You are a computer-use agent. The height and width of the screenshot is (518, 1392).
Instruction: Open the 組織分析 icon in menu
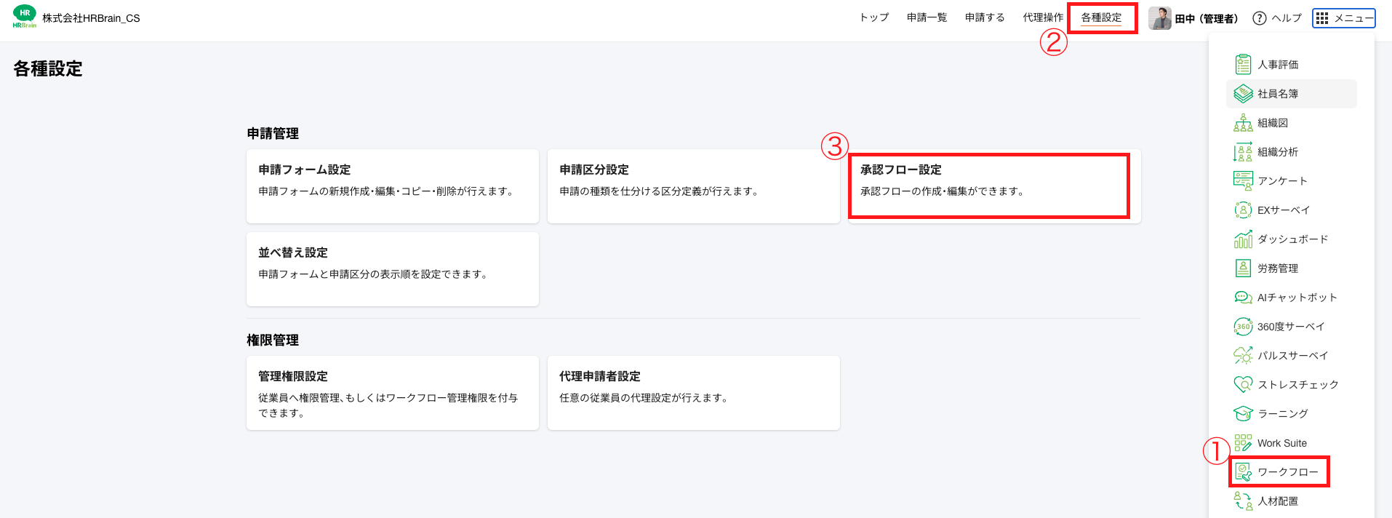point(1243,152)
